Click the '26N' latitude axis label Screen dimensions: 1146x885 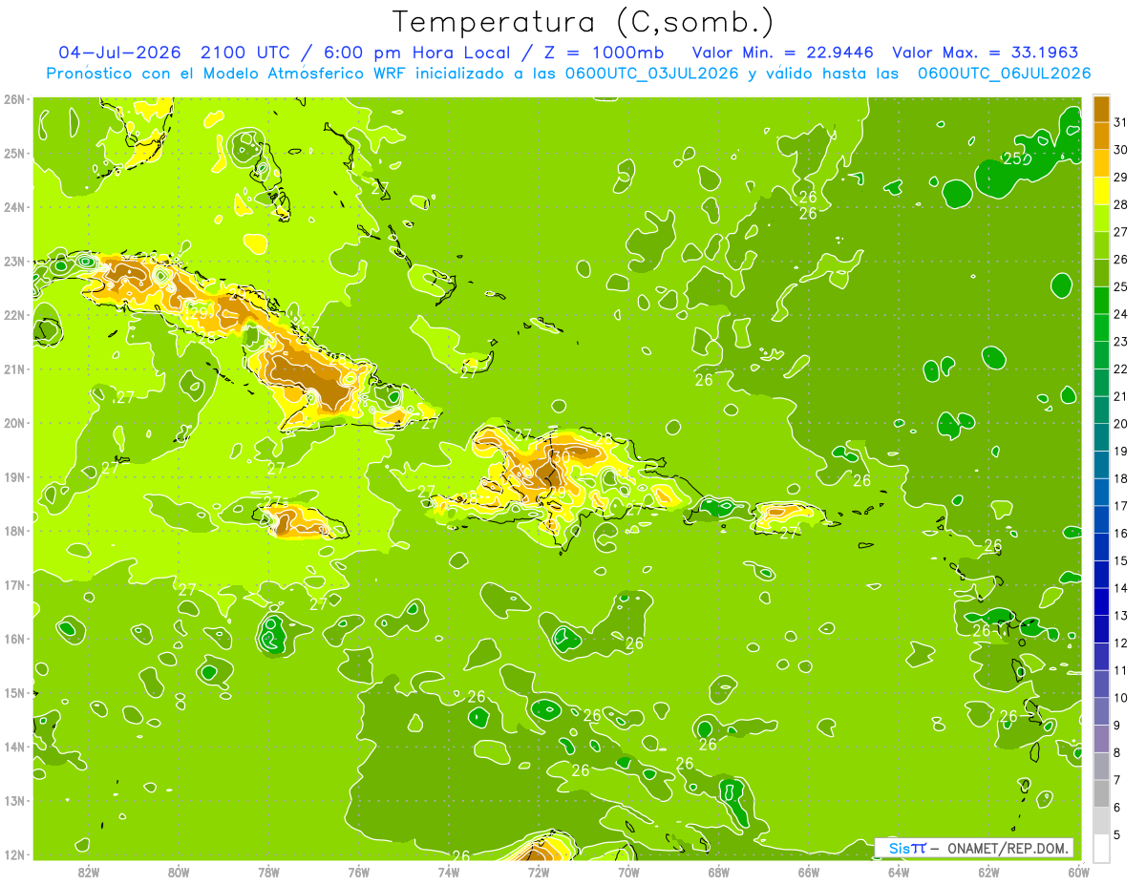(14, 99)
